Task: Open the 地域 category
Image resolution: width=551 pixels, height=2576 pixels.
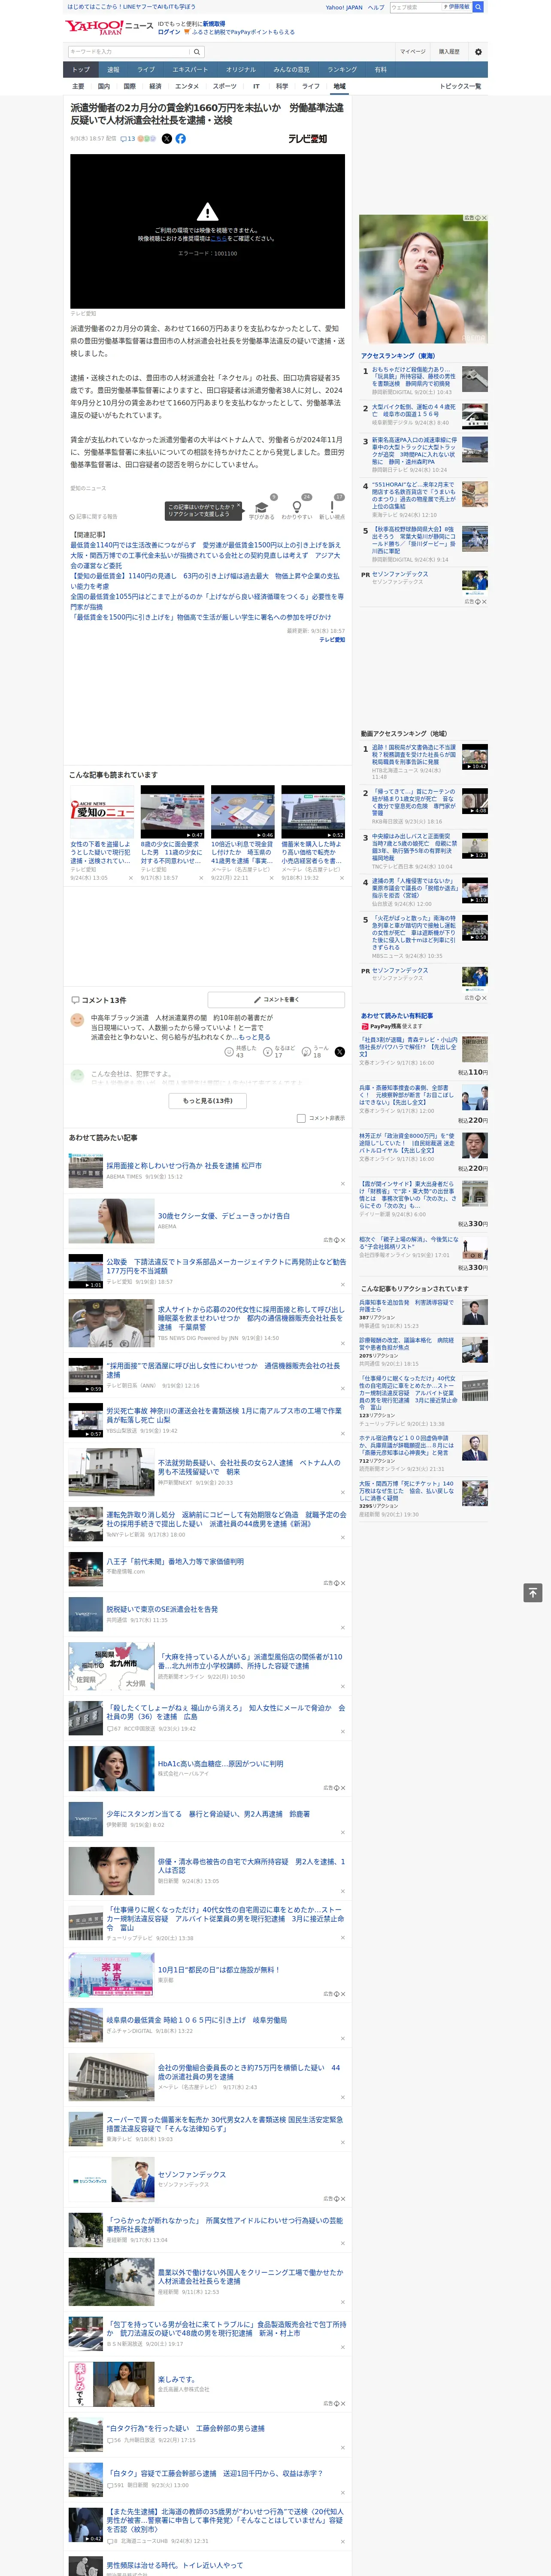Action: [x=339, y=86]
